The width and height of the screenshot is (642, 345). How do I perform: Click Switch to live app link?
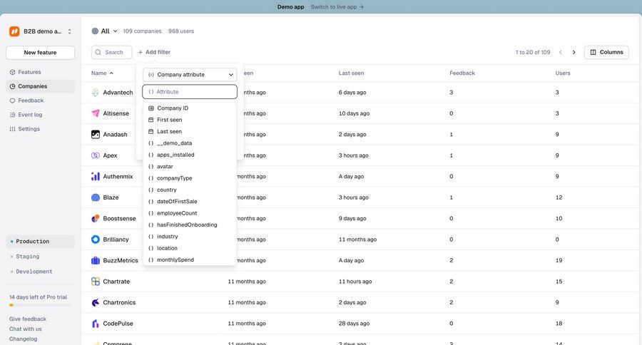tap(337, 7)
